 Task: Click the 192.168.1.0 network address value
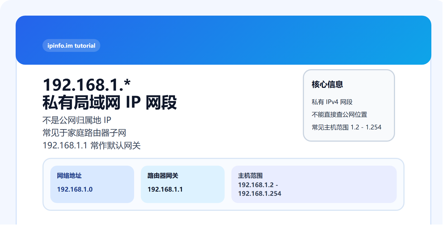click(75, 189)
